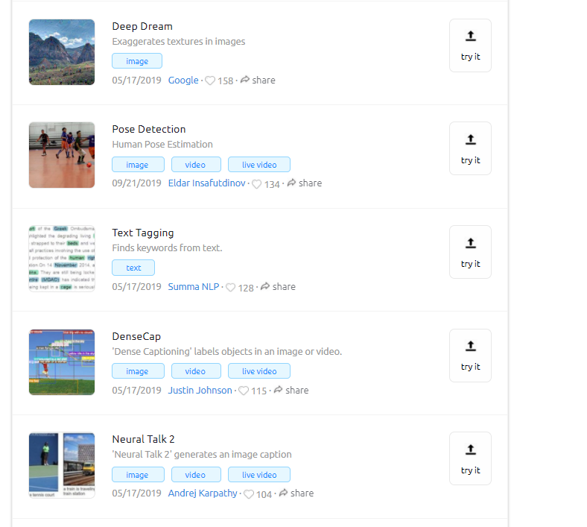Click the 158 like count

click(x=226, y=81)
